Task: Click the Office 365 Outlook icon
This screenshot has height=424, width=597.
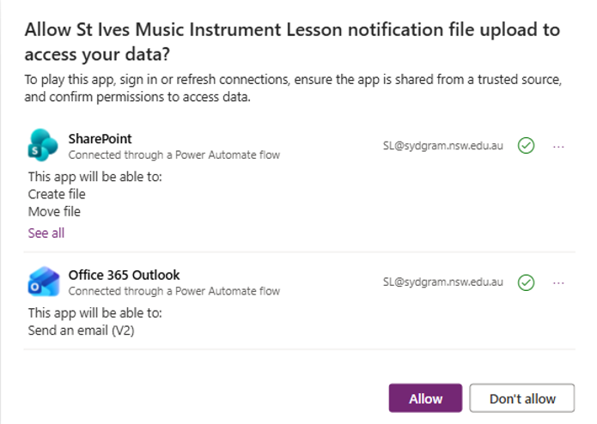Action: 44,282
